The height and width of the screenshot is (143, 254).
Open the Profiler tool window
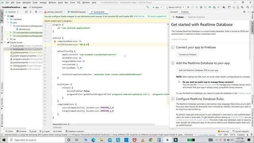(x=58, y=131)
